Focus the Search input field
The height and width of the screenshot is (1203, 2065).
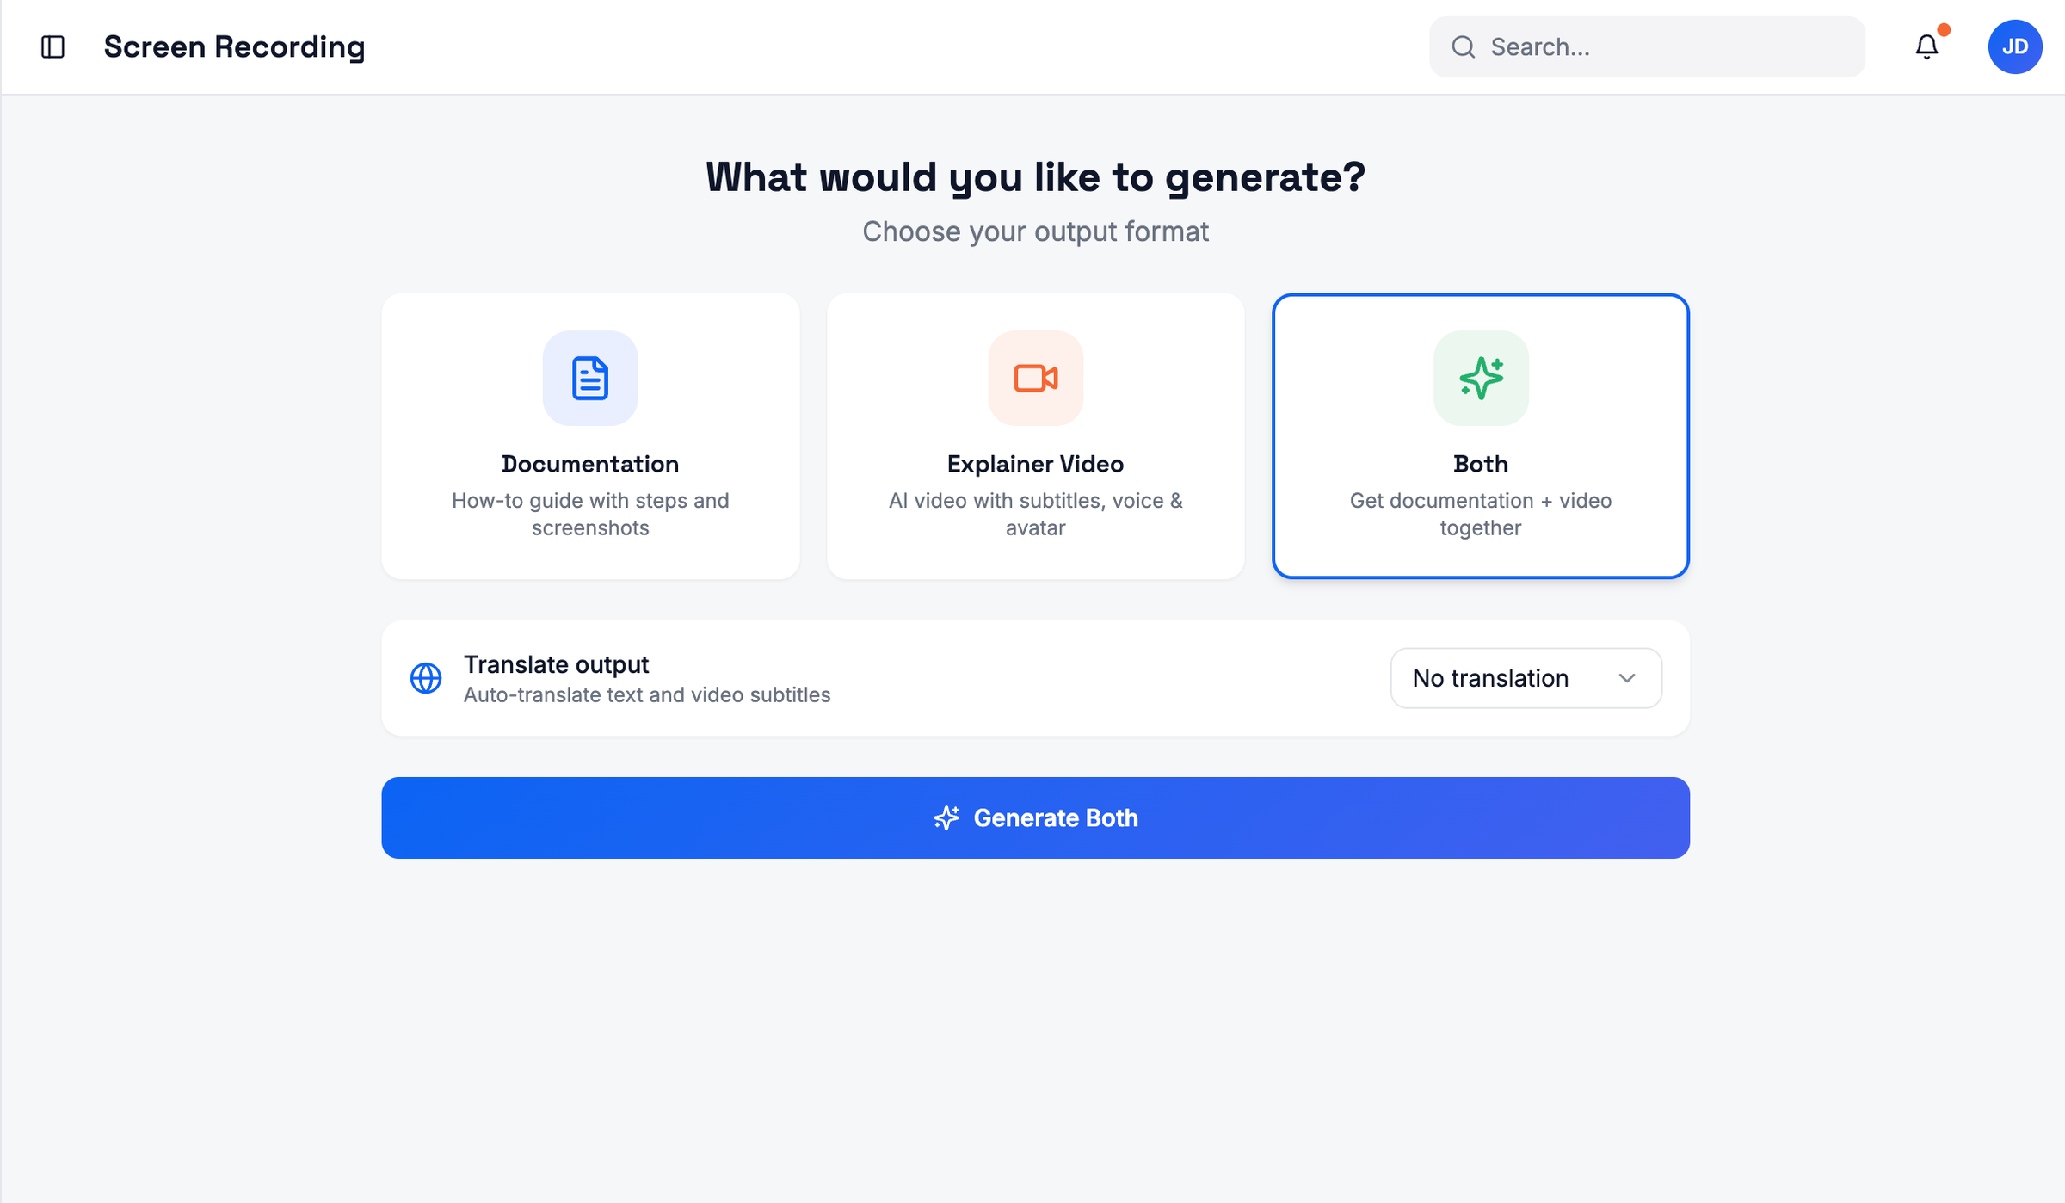pos(1647,46)
